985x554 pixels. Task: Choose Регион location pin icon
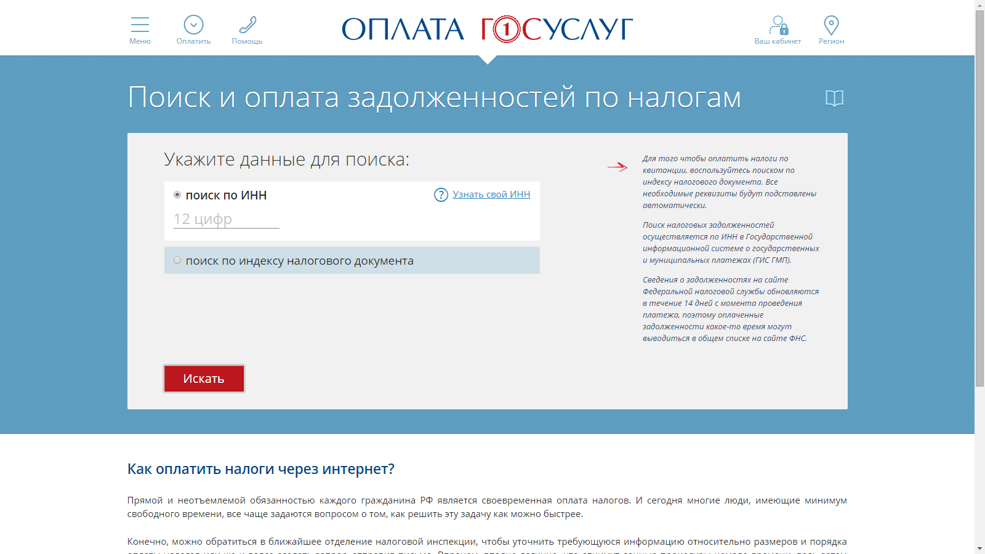click(x=831, y=25)
